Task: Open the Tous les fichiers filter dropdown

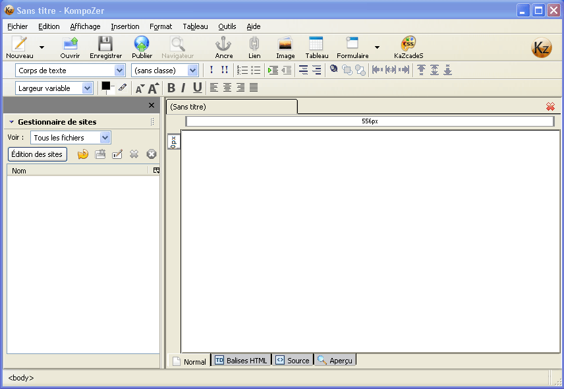Action: pos(70,137)
